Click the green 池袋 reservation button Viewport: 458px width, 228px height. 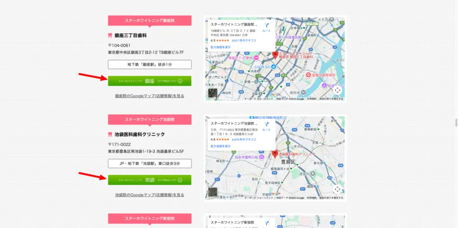point(149,180)
